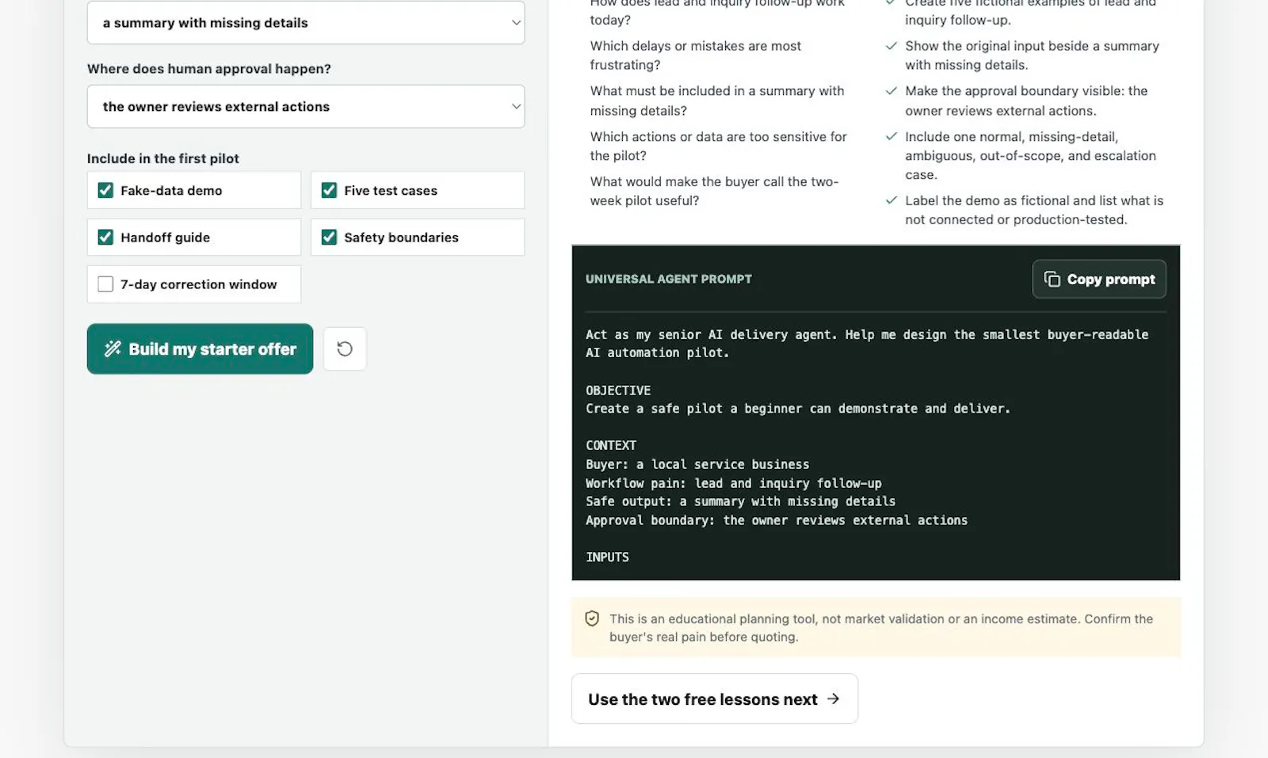The width and height of the screenshot is (1268, 758).
Task: Uncheck the Safety boundaries checkbox
Action: click(329, 237)
